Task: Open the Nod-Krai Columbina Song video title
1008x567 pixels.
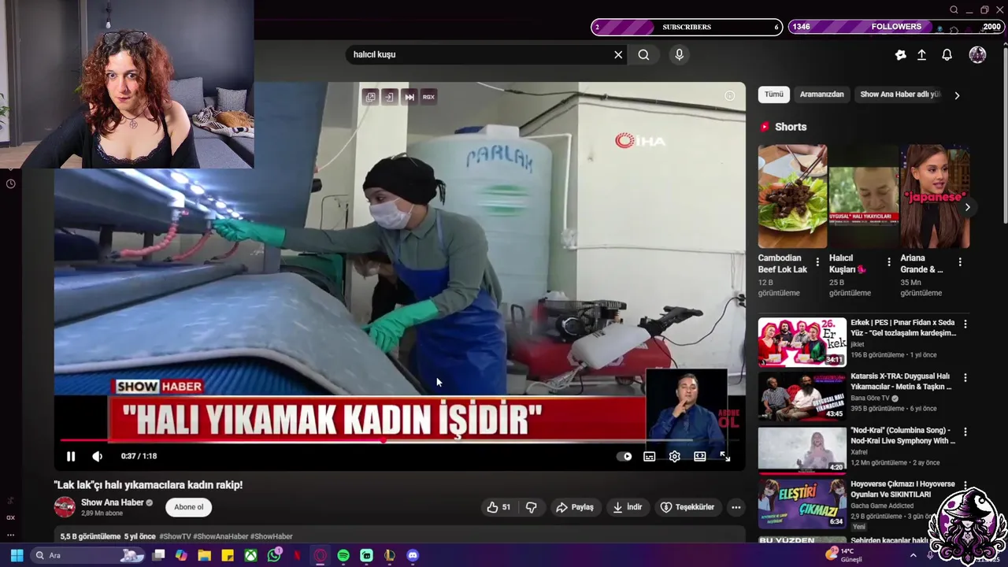Action: (902, 435)
